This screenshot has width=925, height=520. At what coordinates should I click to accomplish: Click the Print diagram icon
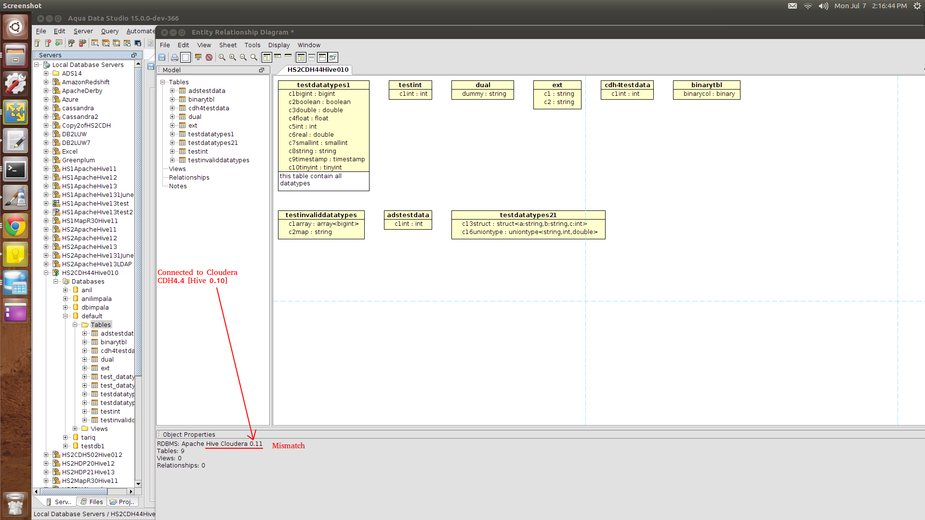pyautogui.click(x=174, y=57)
